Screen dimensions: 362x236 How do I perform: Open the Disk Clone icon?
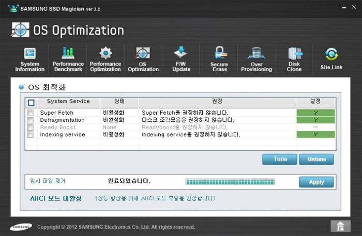point(295,54)
